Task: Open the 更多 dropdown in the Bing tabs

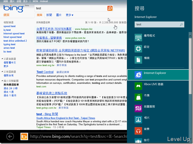Action: [70, 15]
